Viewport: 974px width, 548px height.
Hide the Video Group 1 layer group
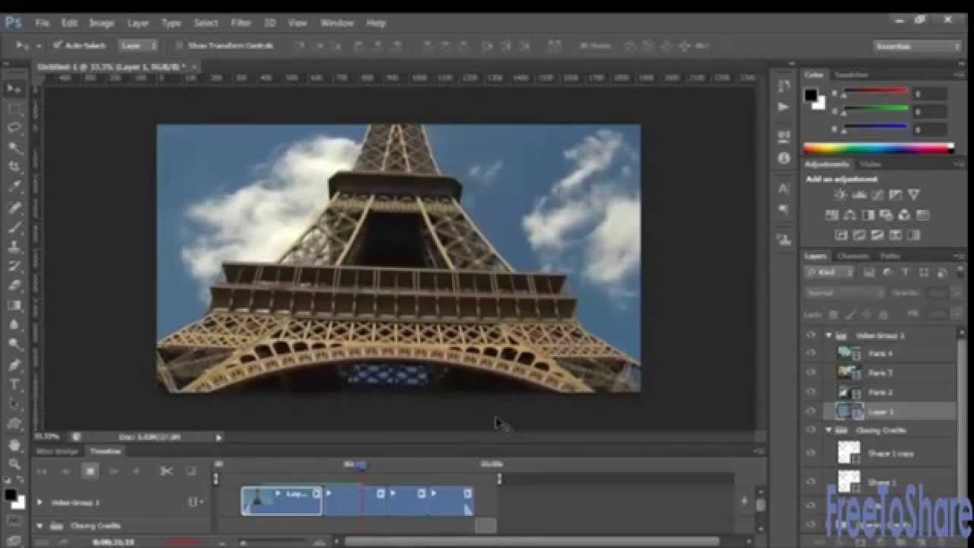coord(811,335)
